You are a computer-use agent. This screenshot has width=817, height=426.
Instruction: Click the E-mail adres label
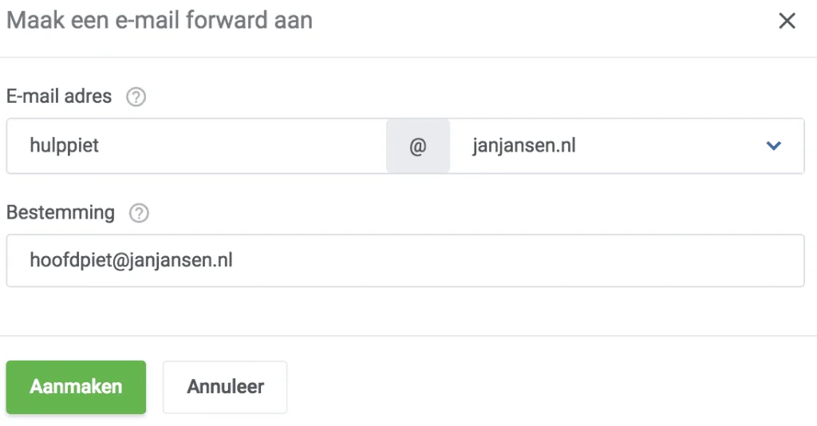coord(59,97)
